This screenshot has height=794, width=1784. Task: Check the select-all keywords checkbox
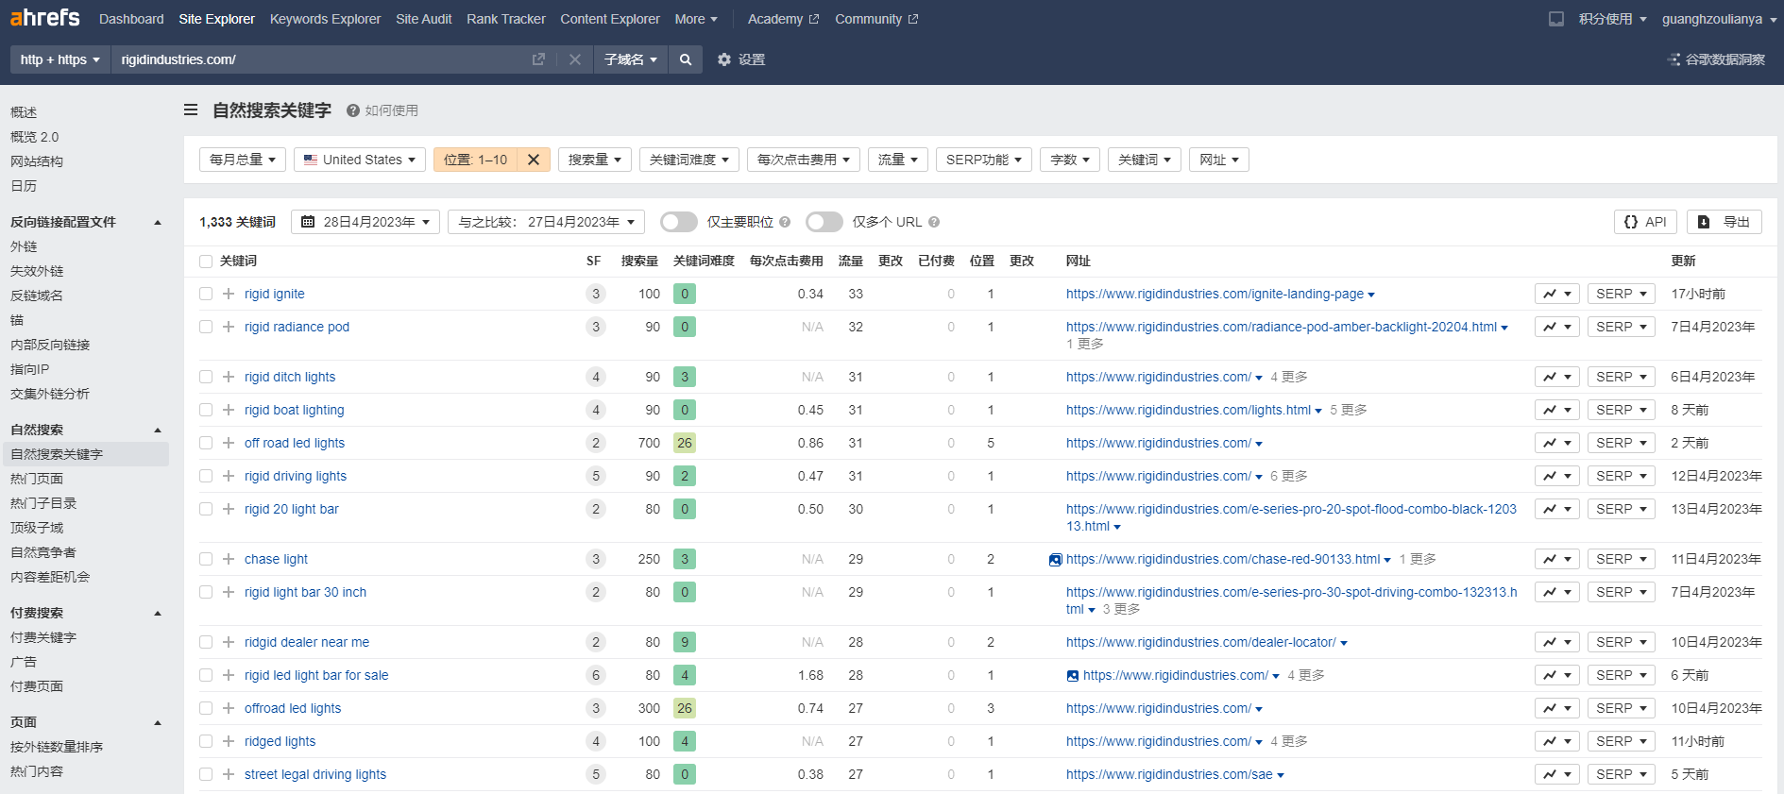[206, 261]
